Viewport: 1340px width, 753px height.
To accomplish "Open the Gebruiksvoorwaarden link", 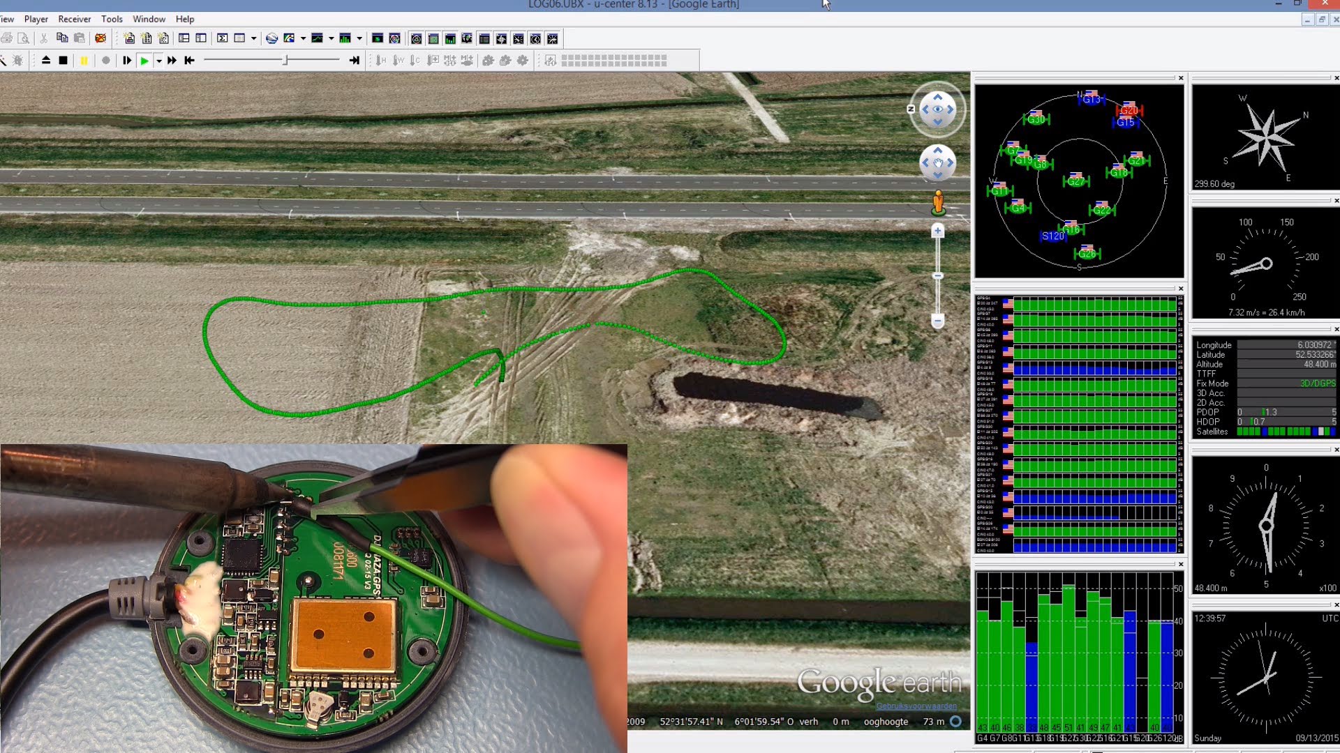I will click(916, 706).
